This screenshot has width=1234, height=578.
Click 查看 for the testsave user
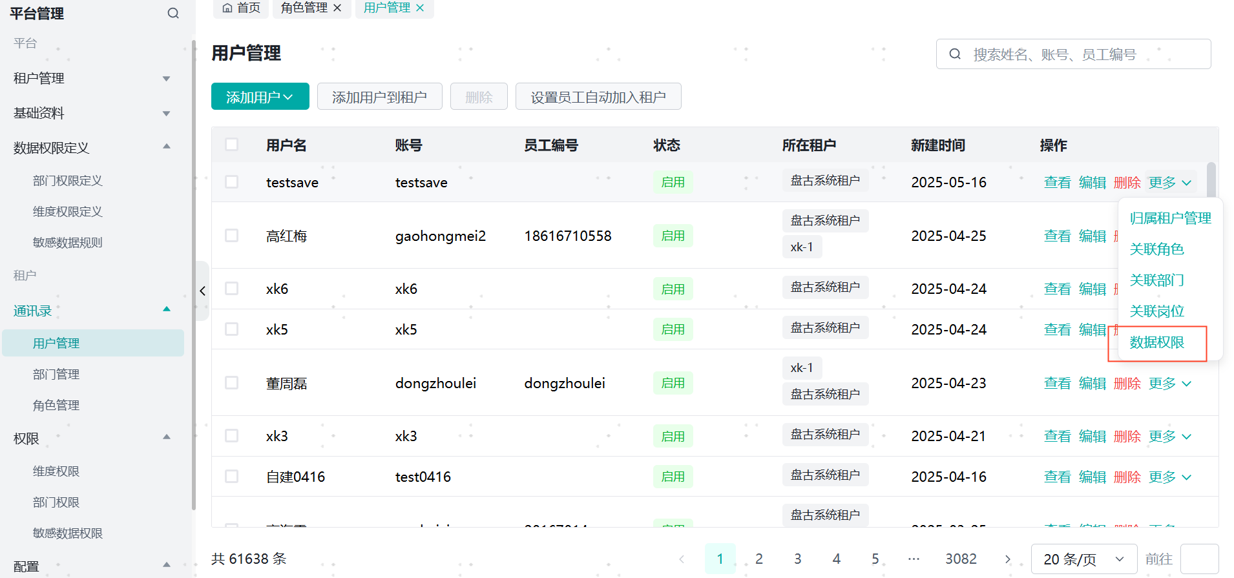pyautogui.click(x=1057, y=183)
